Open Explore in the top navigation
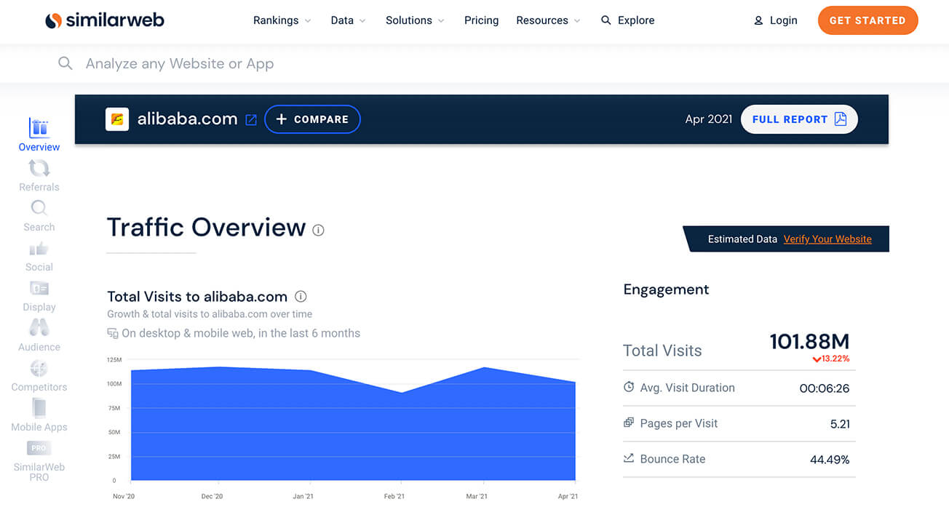Screen dimensions: 949x512 (x=627, y=20)
